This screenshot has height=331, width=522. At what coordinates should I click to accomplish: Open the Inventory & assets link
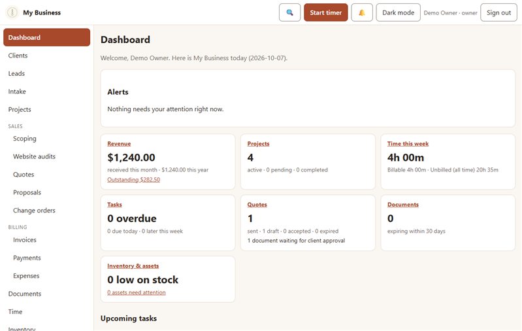tap(133, 266)
